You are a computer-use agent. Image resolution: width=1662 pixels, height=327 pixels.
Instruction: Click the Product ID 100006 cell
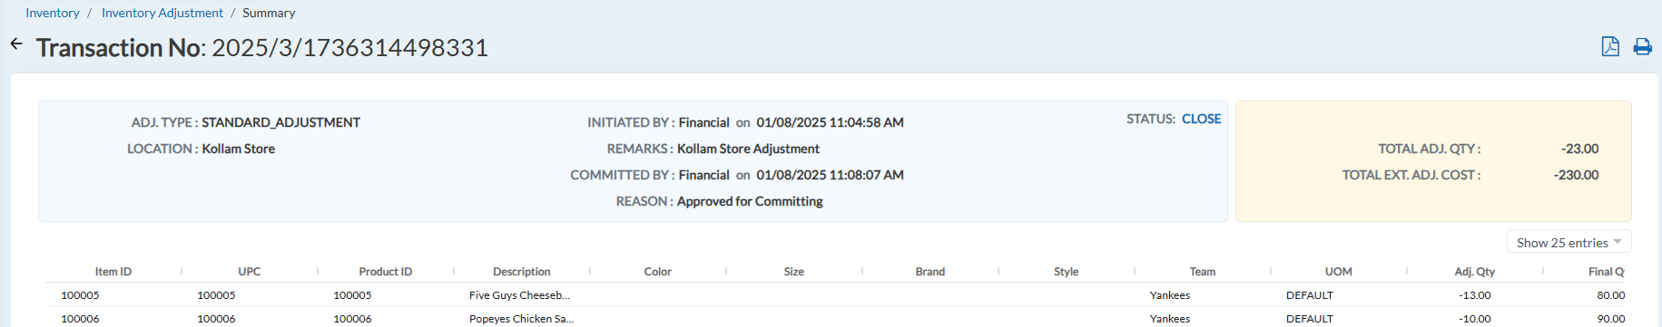click(x=352, y=319)
